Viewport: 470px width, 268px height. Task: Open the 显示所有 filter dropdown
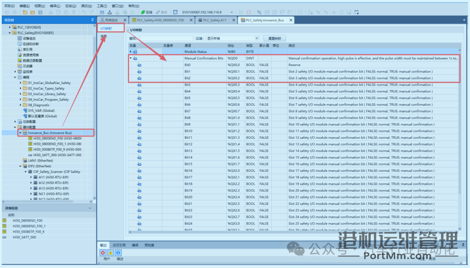pos(257,38)
